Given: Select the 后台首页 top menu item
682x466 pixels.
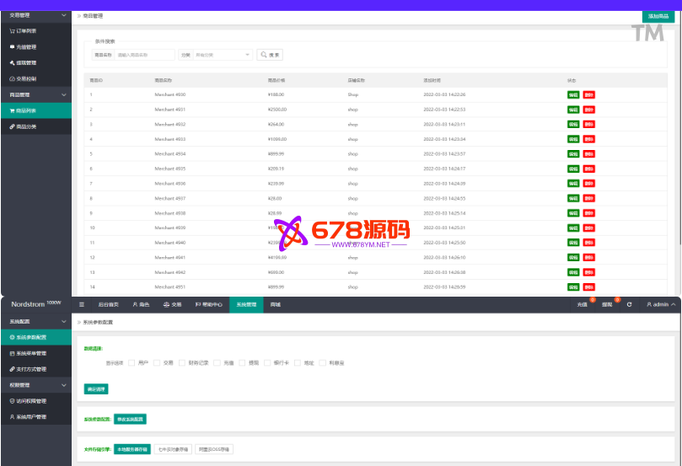Looking at the screenshot, I should pos(108,304).
